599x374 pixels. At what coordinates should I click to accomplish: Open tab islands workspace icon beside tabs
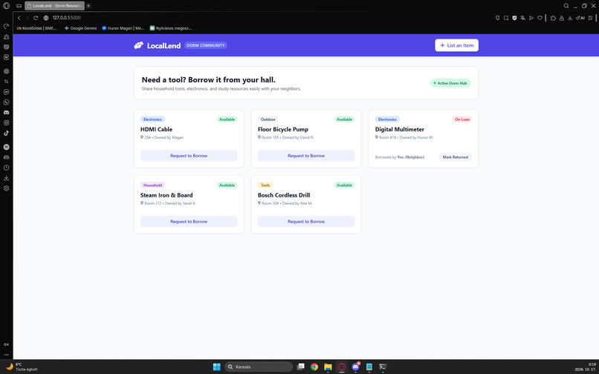tap(19, 6)
